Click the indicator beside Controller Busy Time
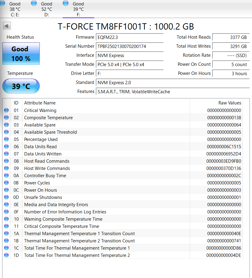252x278 pixels. (6, 175)
